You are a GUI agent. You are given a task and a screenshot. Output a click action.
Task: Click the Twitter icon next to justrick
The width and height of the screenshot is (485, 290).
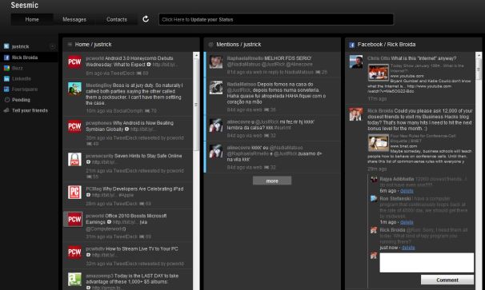6,46
